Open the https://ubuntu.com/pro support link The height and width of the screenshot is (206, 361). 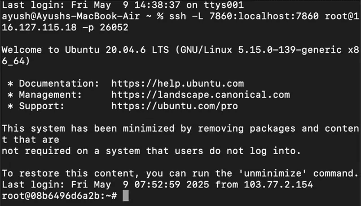click(x=174, y=106)
